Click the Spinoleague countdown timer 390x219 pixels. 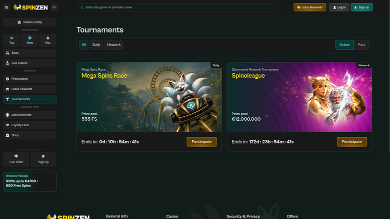click(x=271, y=142)
